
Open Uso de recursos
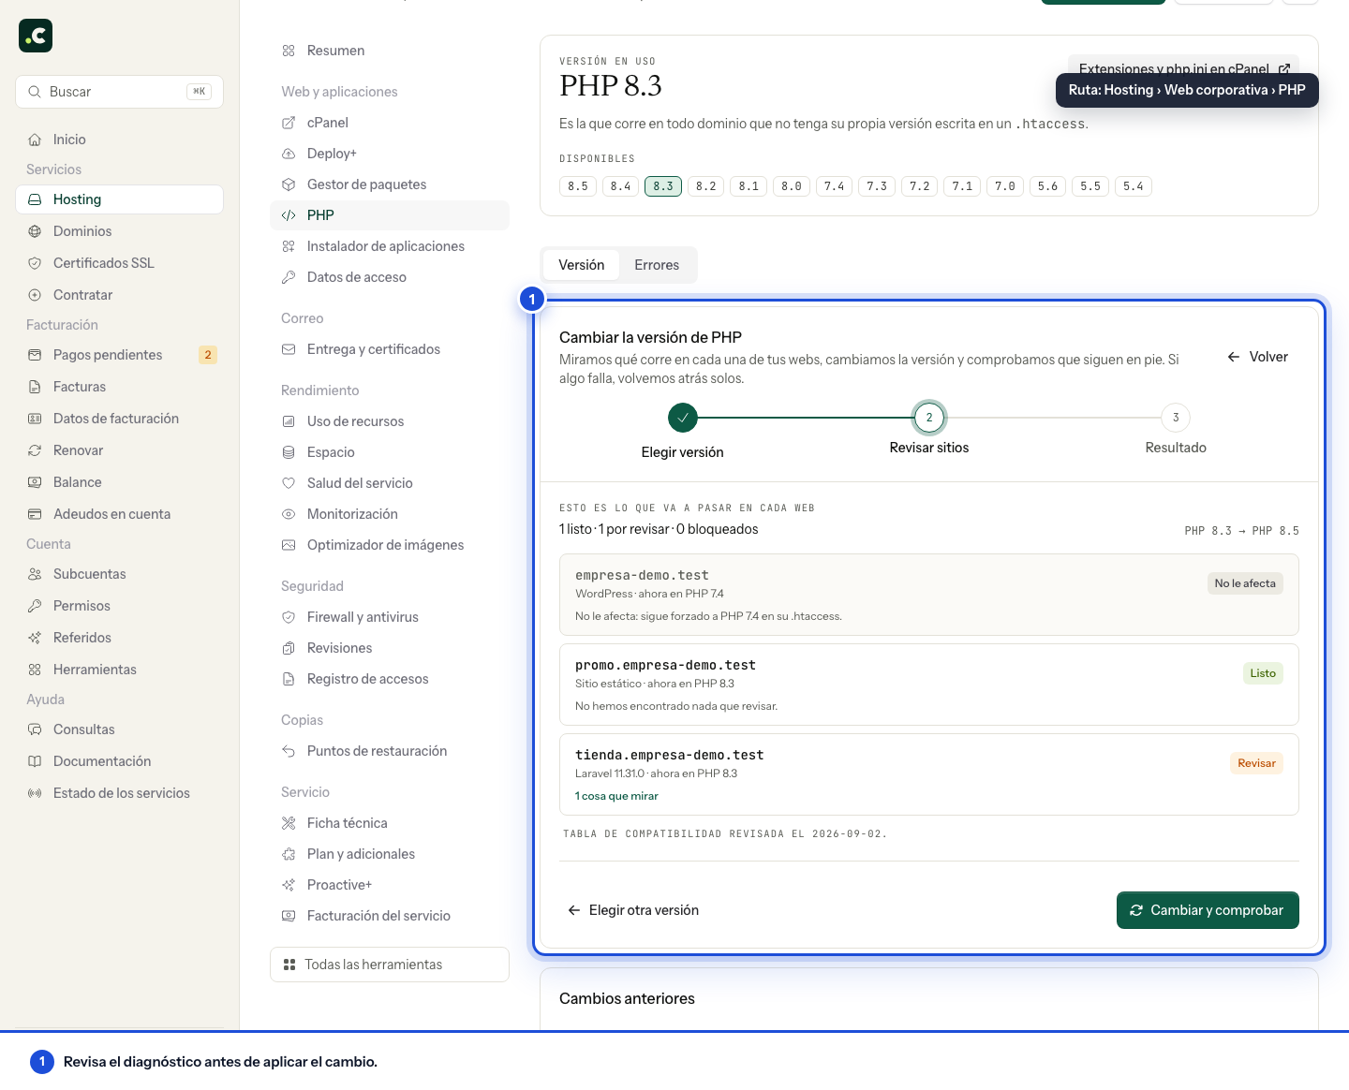coord(390,421)
